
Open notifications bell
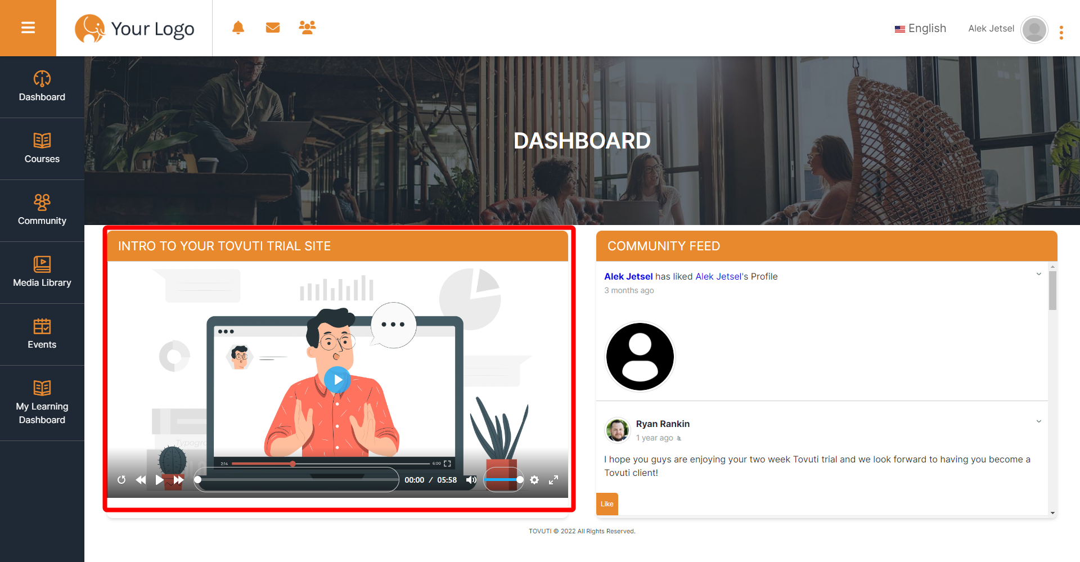238,28
